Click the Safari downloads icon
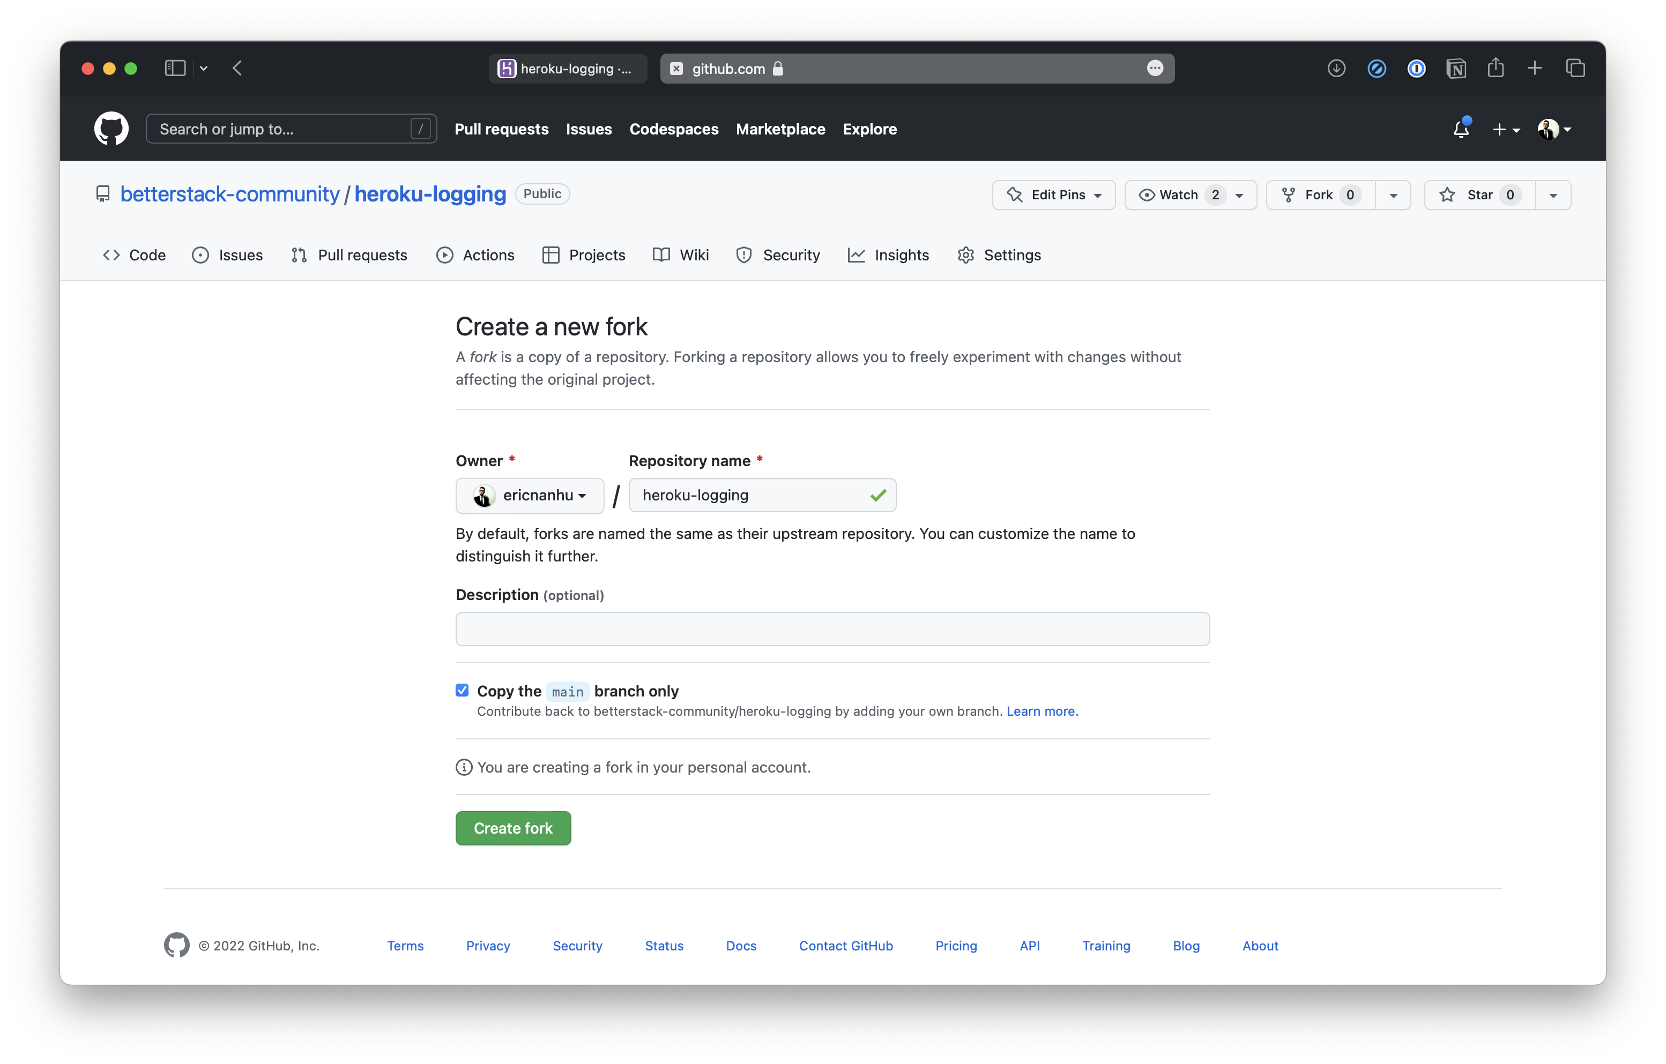Viewport: 1666px width, 1064px height. [1336, 69]
